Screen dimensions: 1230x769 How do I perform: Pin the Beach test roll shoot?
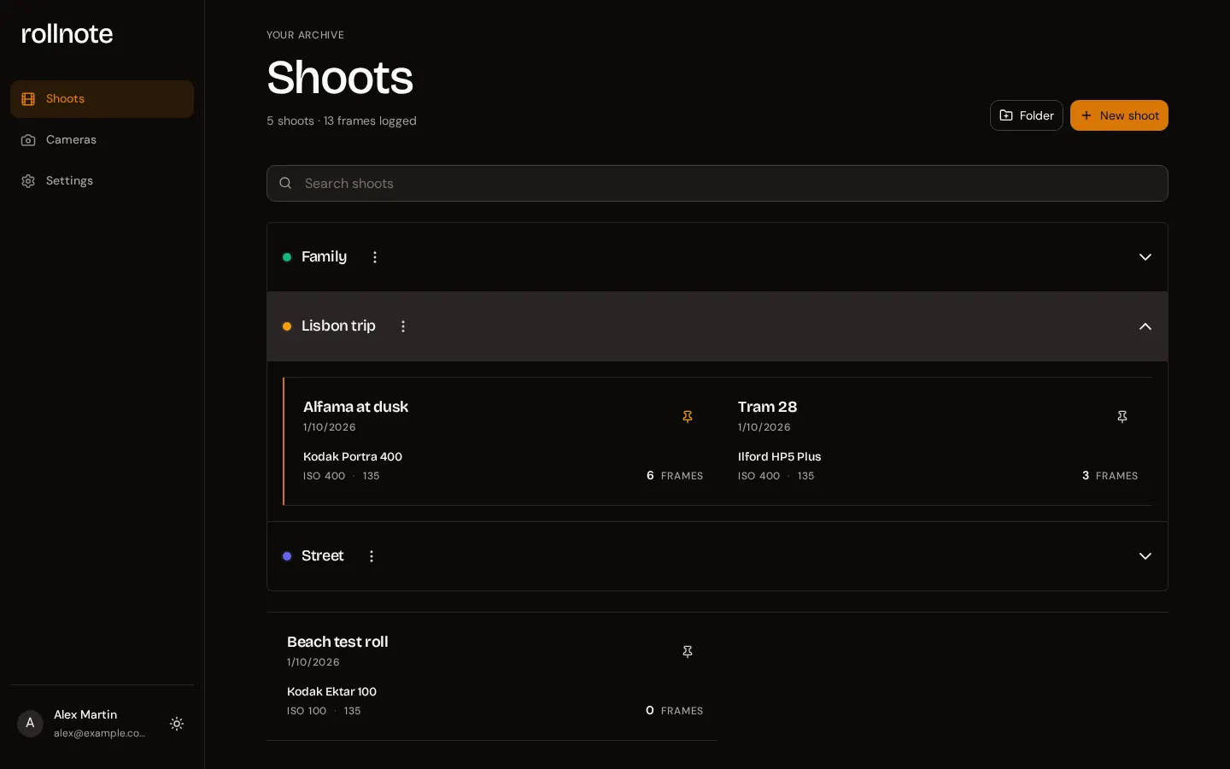click(688, 652)
